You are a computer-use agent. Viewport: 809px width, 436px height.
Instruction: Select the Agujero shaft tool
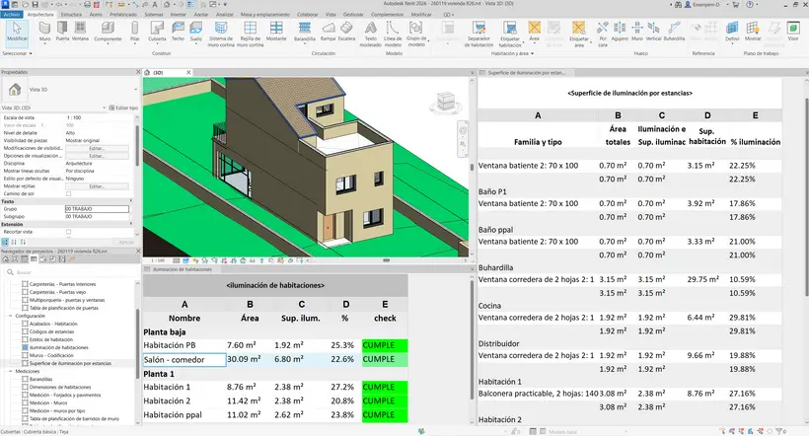[620, 31]
